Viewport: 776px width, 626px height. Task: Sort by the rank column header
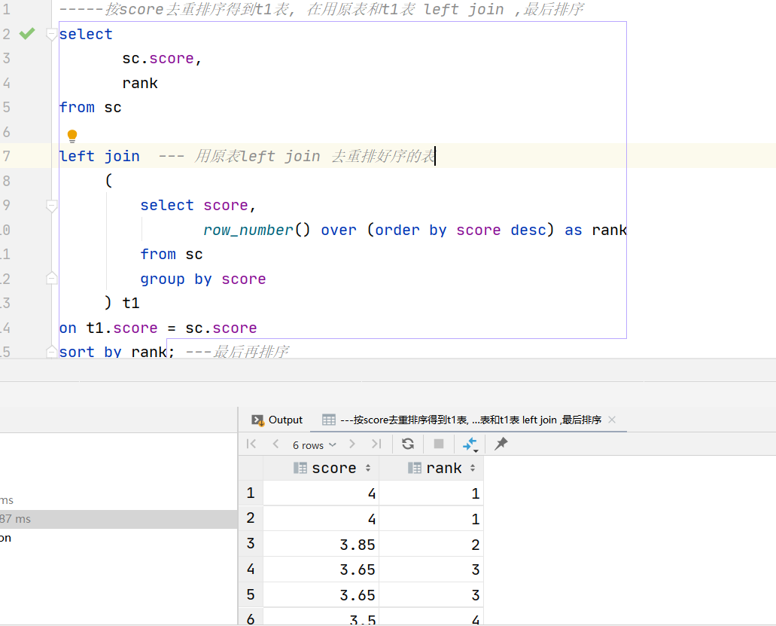point(431,468)
